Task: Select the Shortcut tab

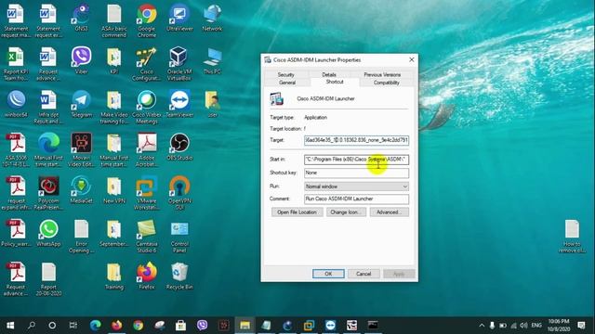Action: [x=335, y=82]
